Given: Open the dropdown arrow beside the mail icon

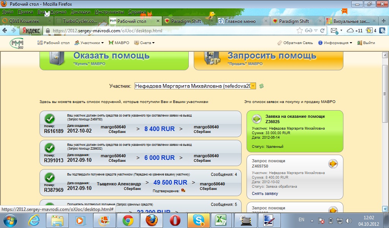Looking at the screenshot, I should tap(341, 30).
